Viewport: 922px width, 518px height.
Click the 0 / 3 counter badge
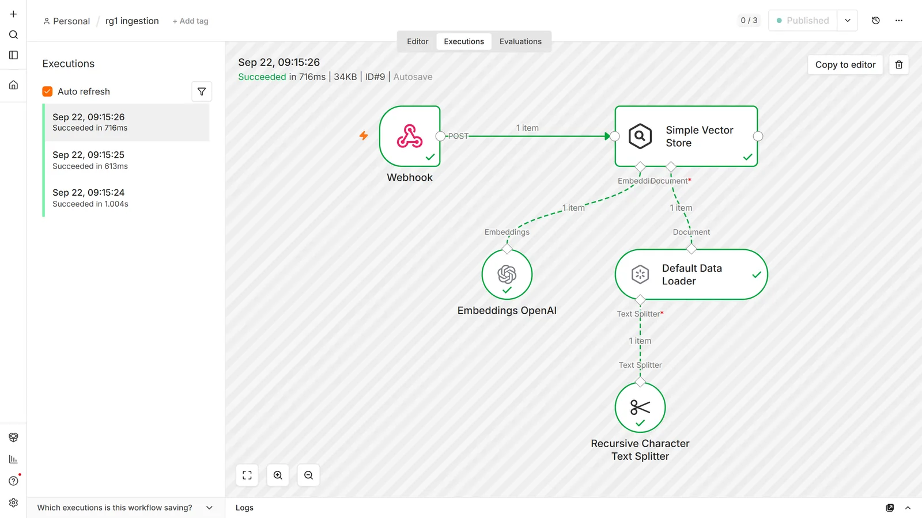749,21
